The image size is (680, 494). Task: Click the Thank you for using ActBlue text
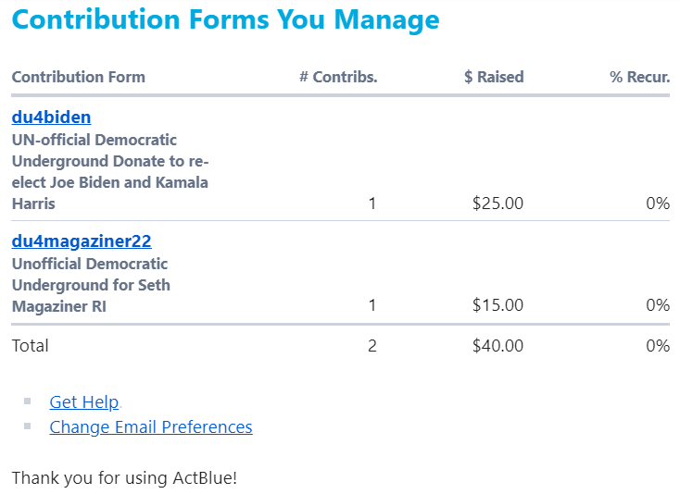[124, 478]
